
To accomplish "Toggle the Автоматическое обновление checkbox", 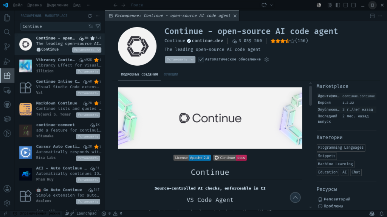I will (201, 59).
